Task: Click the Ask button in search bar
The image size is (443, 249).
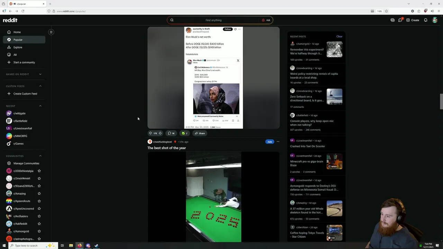Action: 266,20
